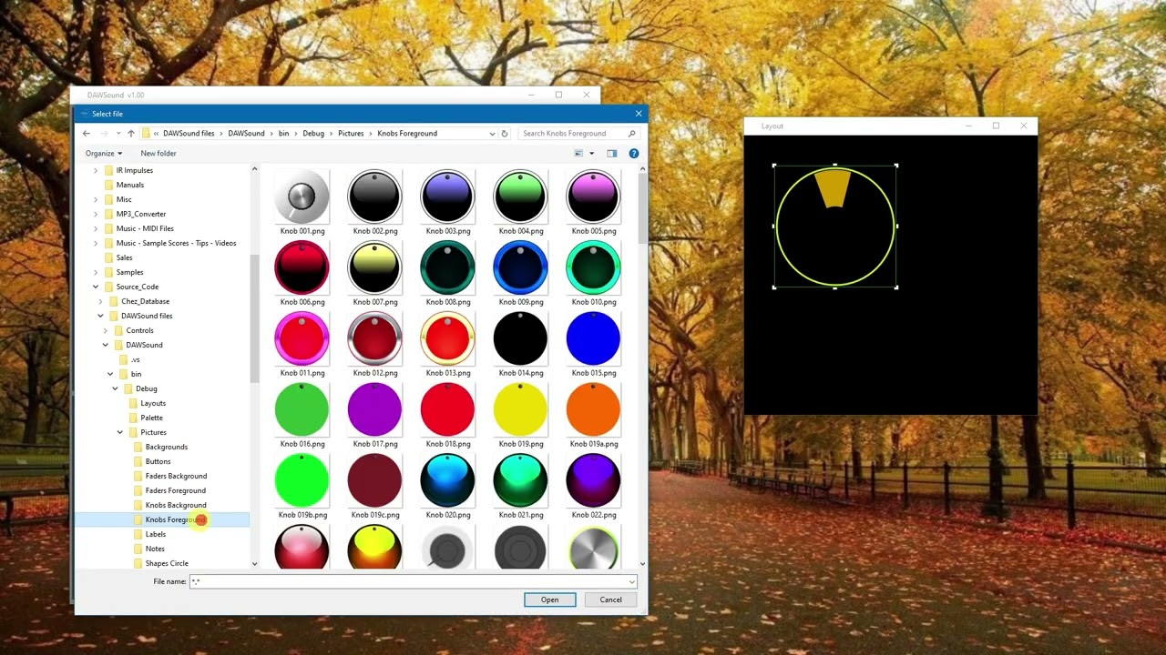The width and height of the screenshot is (1166, 655).
Task: Expand the Controls tree node
Action: click(x=106, y=330)
